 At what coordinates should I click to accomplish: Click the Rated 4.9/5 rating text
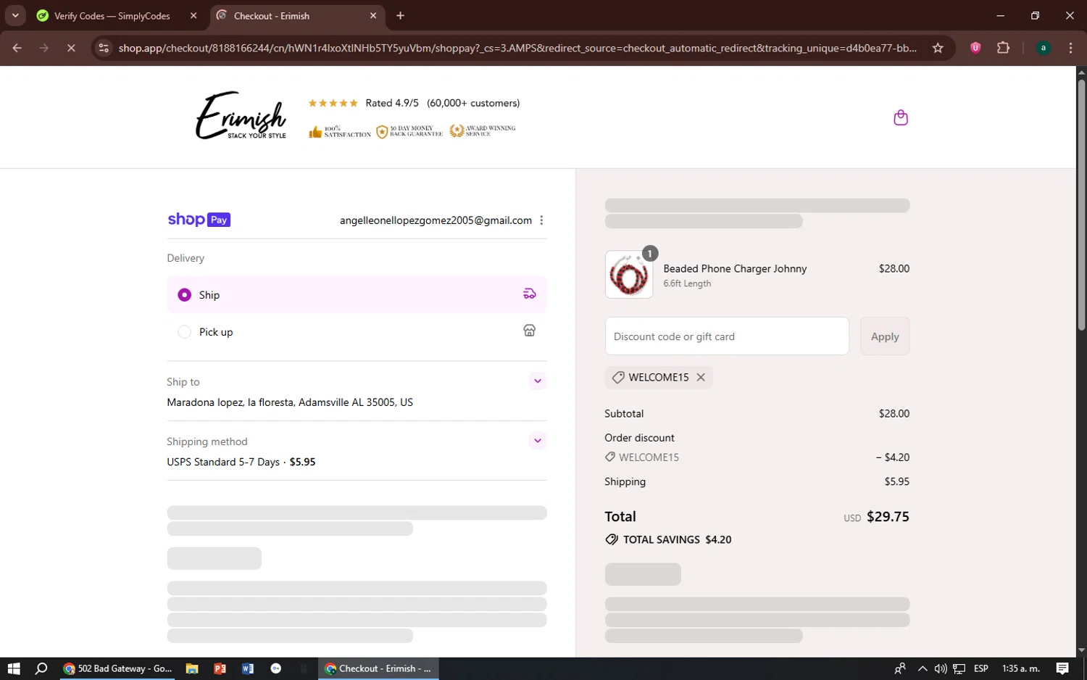pyautogui.click(x=392, y=103)
